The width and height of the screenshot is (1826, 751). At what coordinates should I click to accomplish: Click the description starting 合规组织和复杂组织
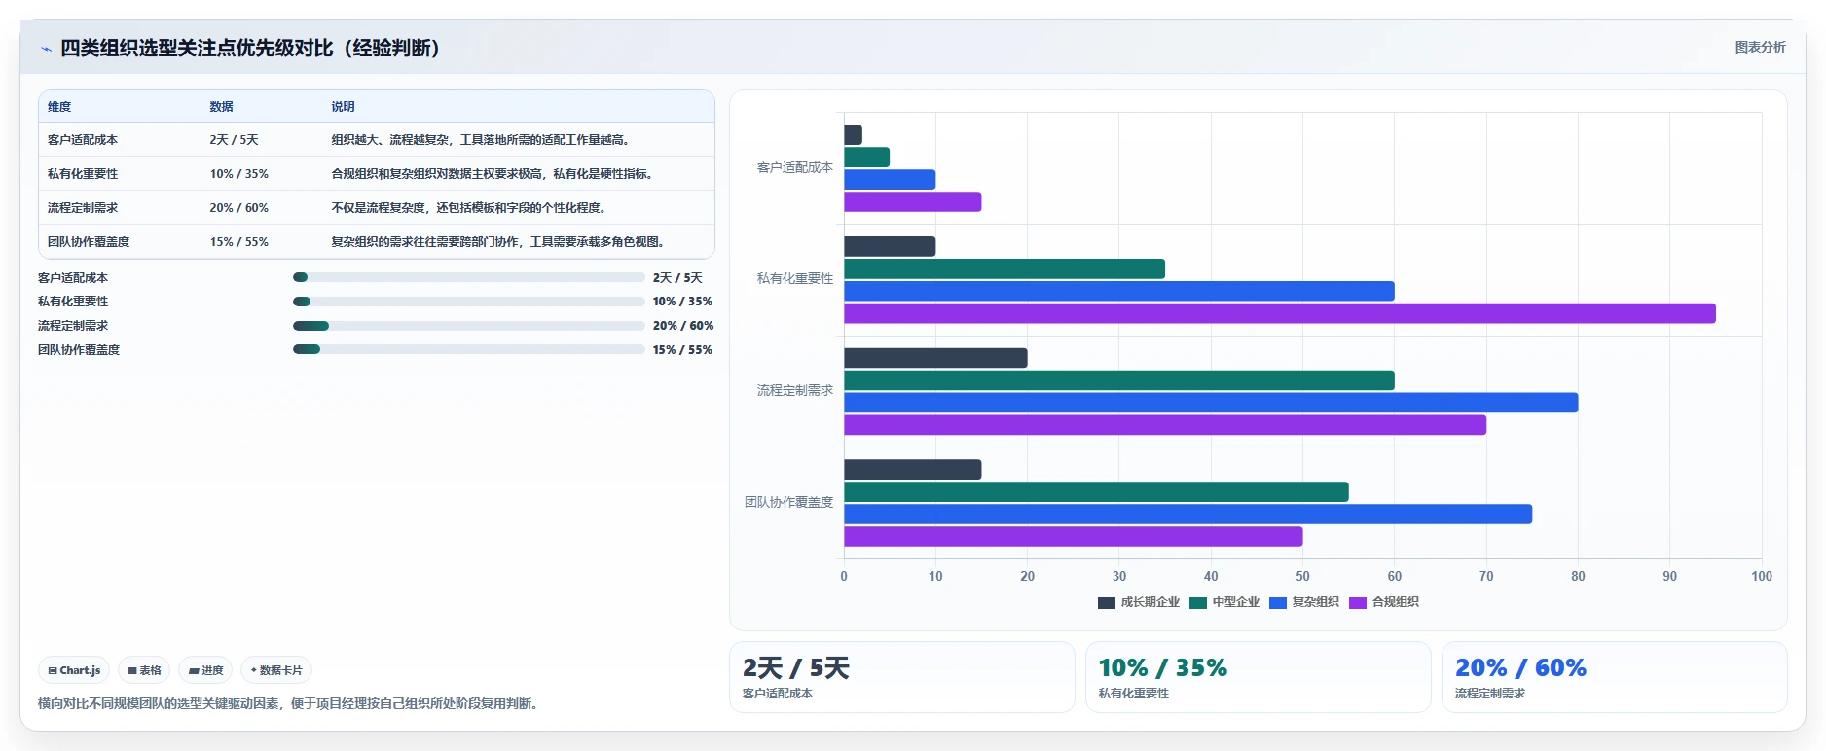pyautogui.click(x=494, y=174)
